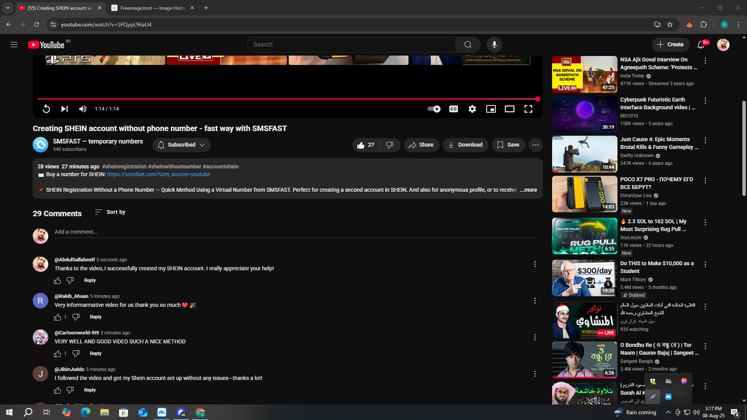Open the account avatar menu
Image resolution: width=747 pixels, height=420 pixels.
click(723, 45)
